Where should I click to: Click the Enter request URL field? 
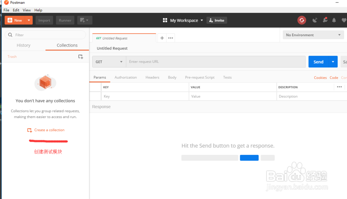click(x=215, y=62)
